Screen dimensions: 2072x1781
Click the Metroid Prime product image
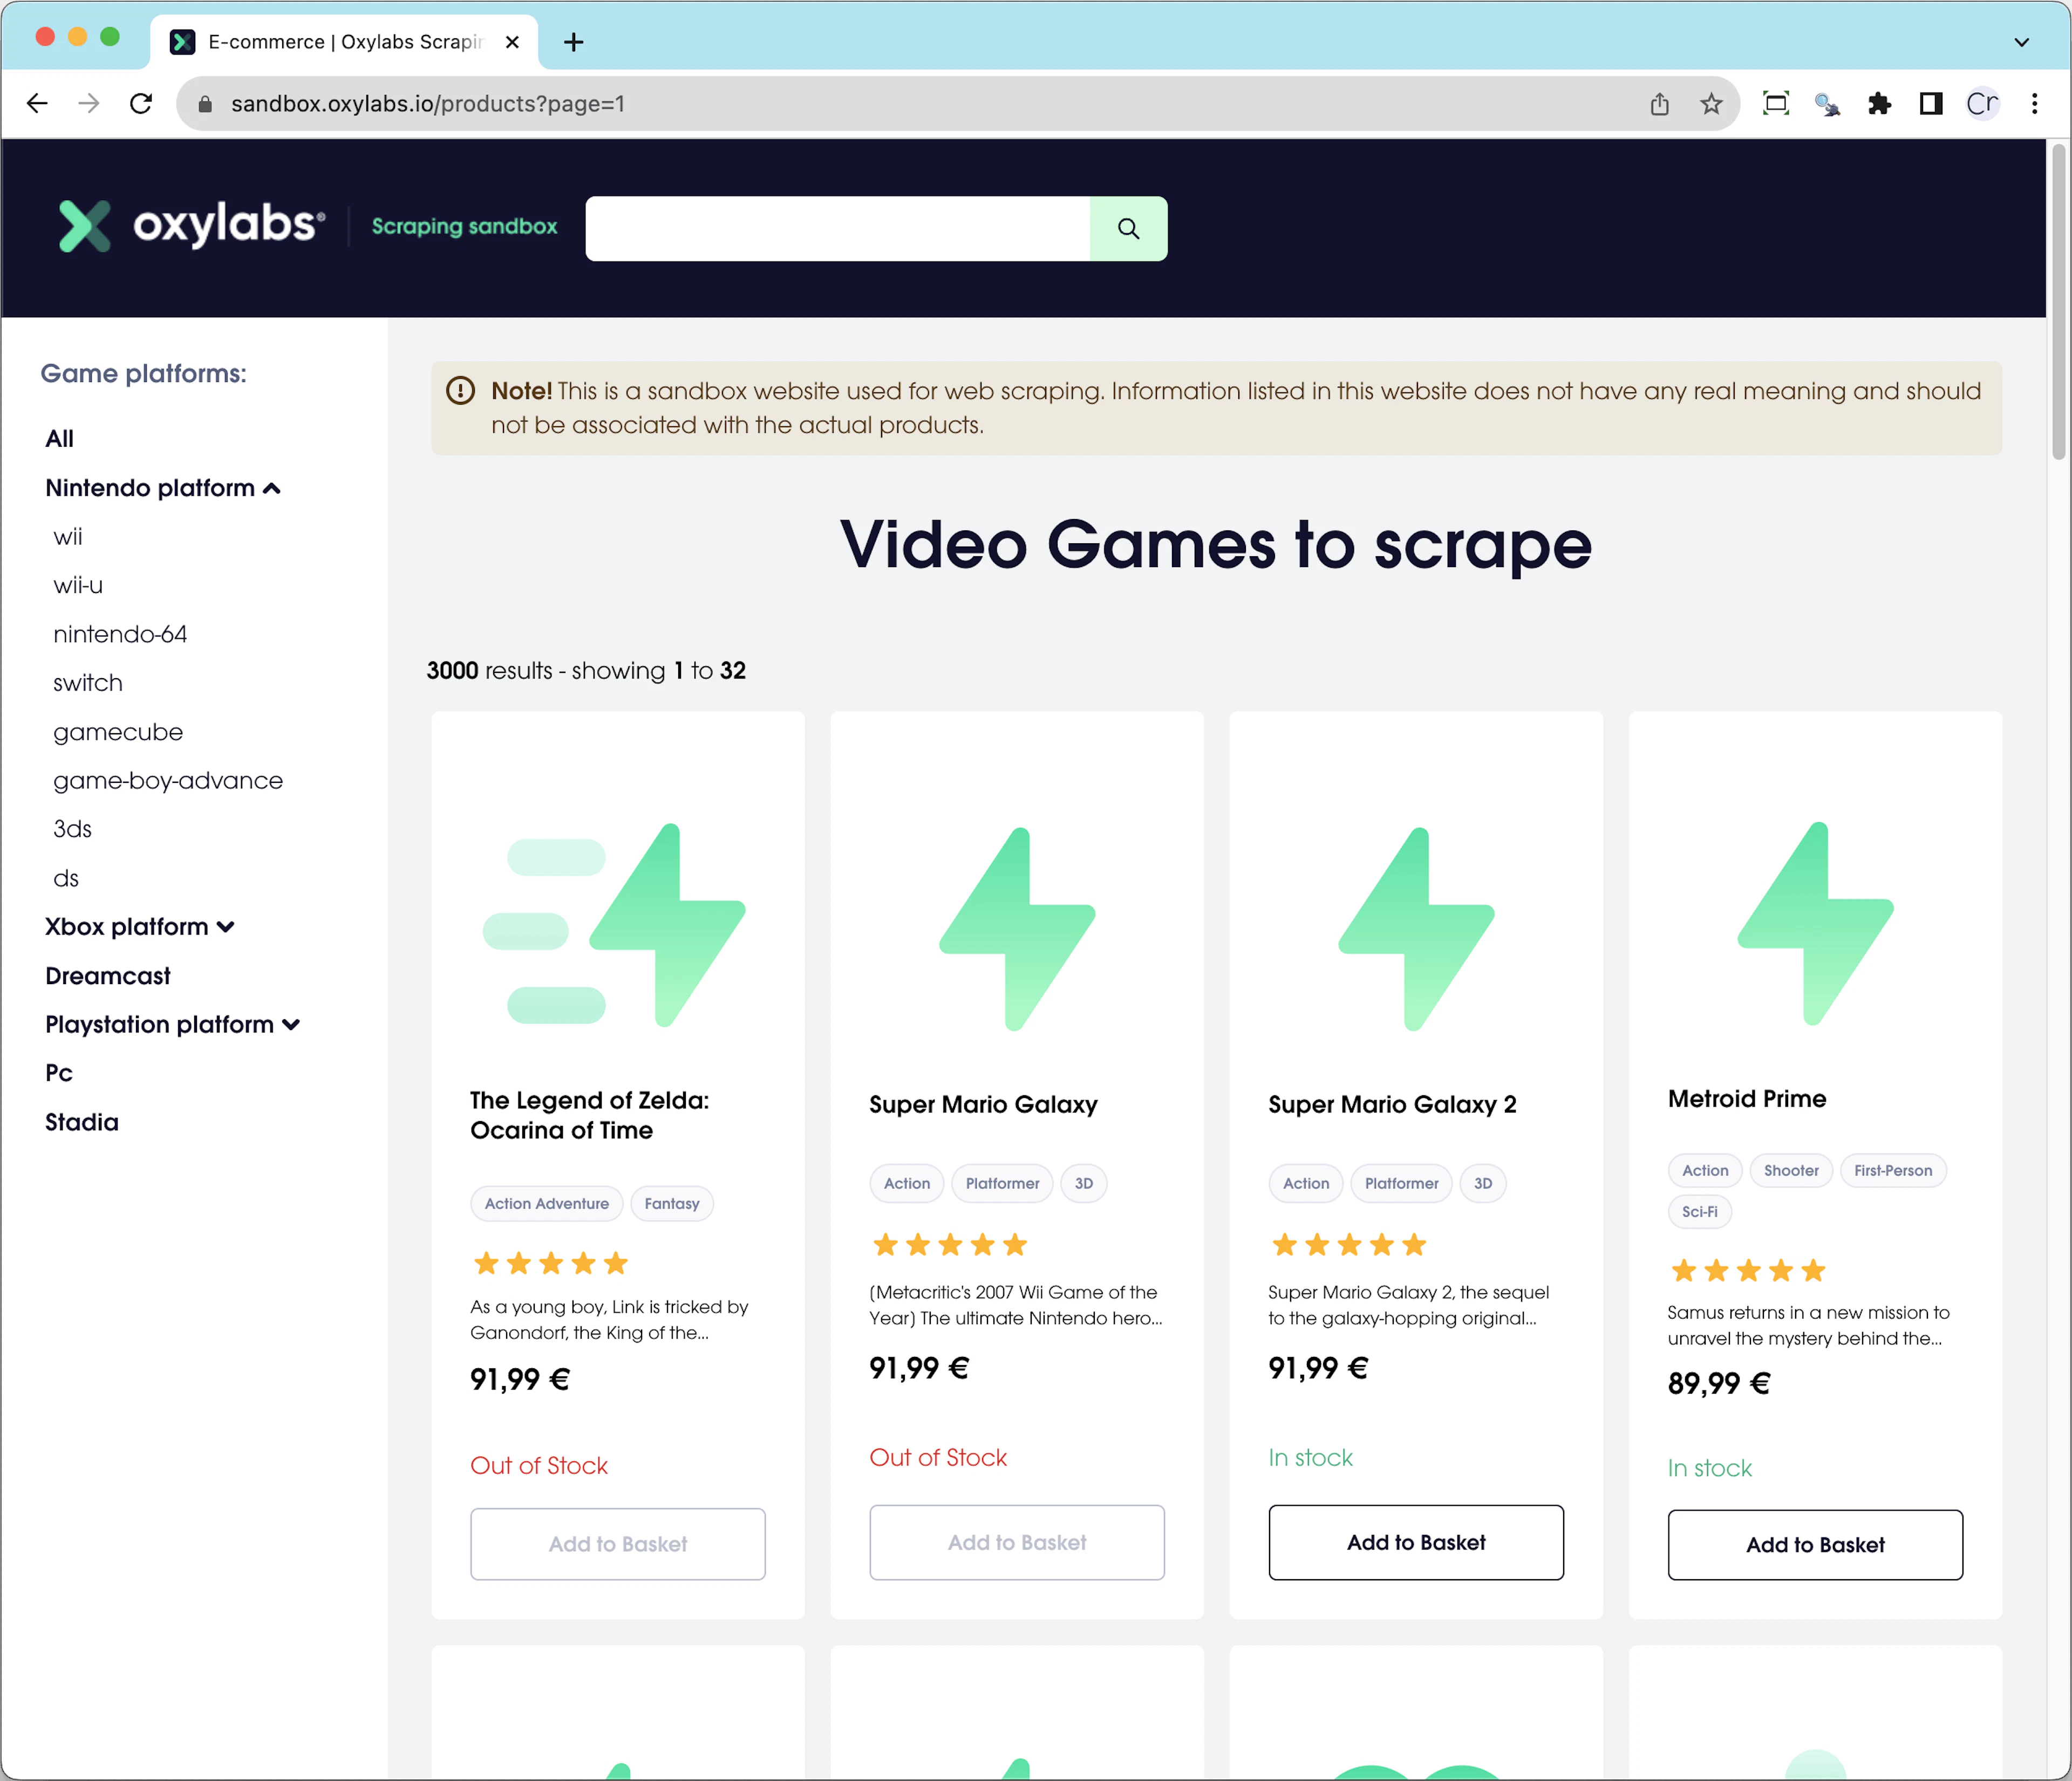pos(1815,924)
